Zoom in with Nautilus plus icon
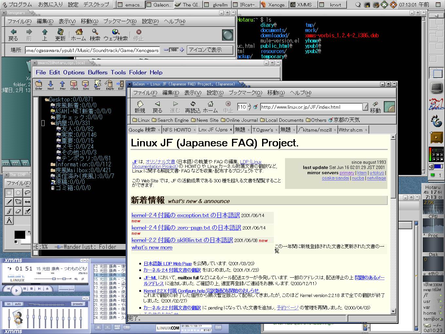 pos(182,50)
